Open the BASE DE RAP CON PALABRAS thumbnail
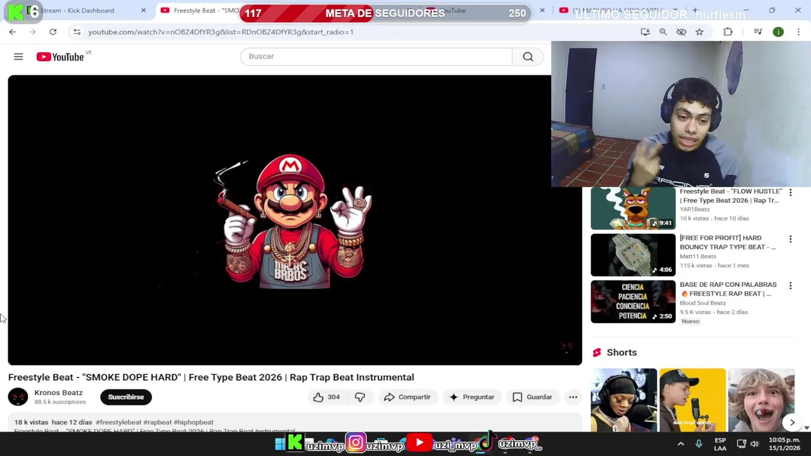This screenshot has width=811, height=456. pos(633,302)
